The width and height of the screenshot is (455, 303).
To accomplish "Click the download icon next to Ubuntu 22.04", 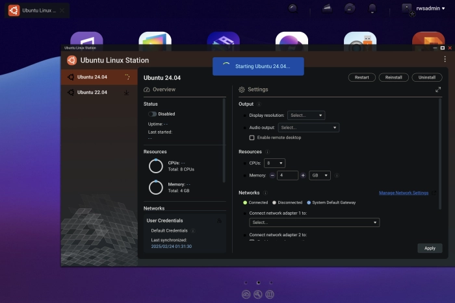I will tap(127, 92).
